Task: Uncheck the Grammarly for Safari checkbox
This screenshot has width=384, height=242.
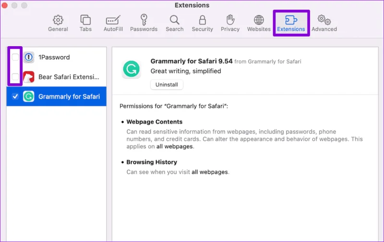Action: (x=15, y=96)
